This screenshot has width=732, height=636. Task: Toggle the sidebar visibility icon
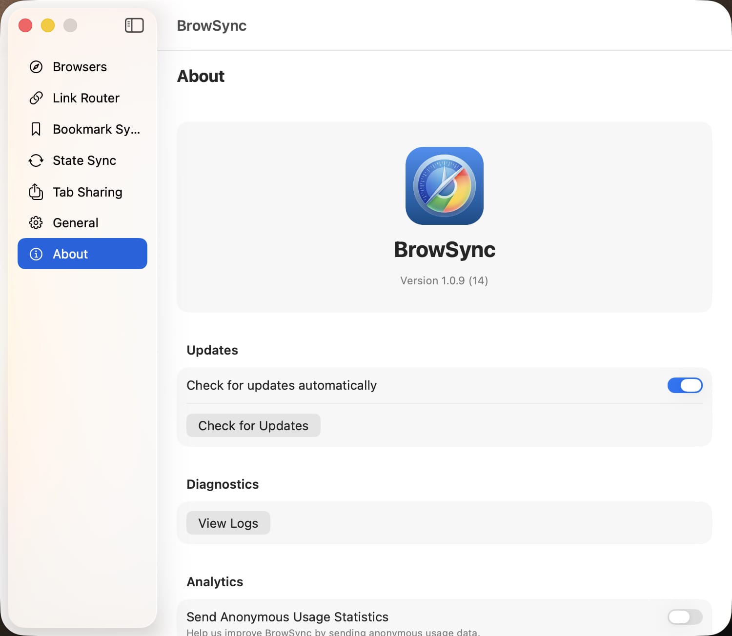click(x=134, y=25)
